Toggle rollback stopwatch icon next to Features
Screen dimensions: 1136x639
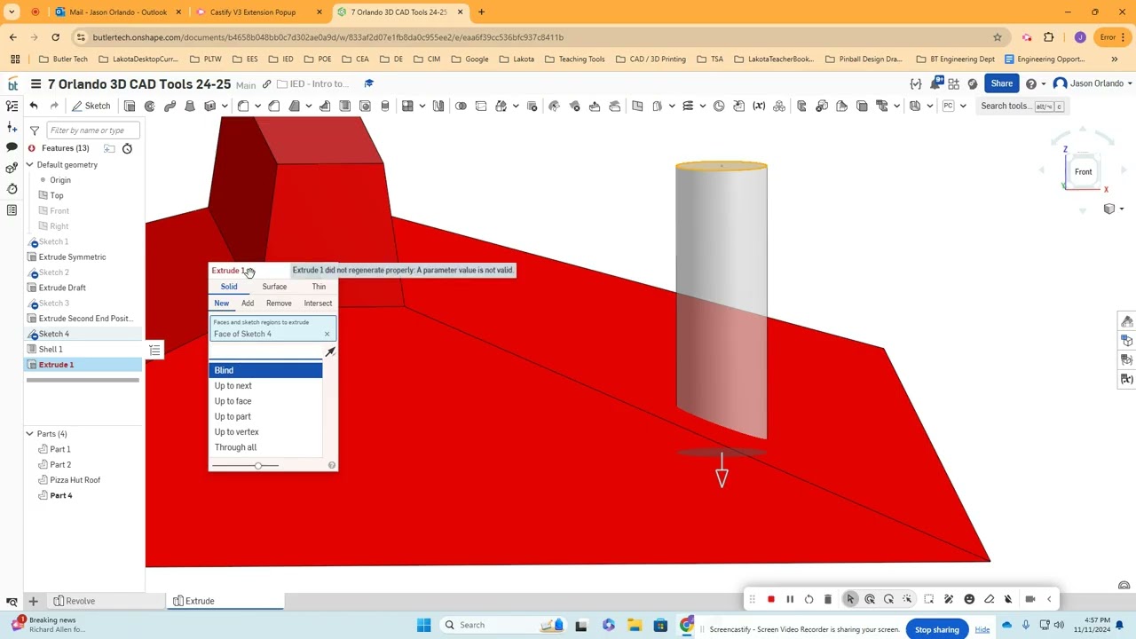[127, 148]
